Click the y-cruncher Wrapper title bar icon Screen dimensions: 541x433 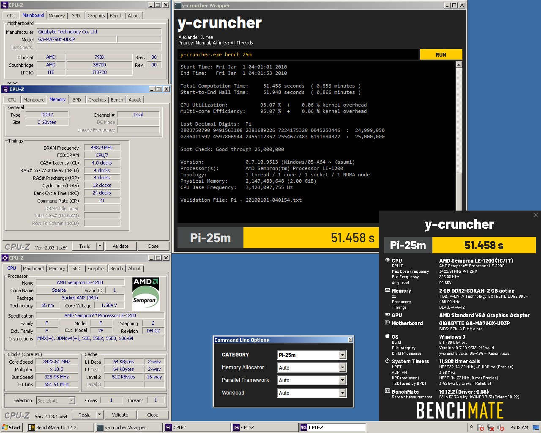(x=178, y=5)
